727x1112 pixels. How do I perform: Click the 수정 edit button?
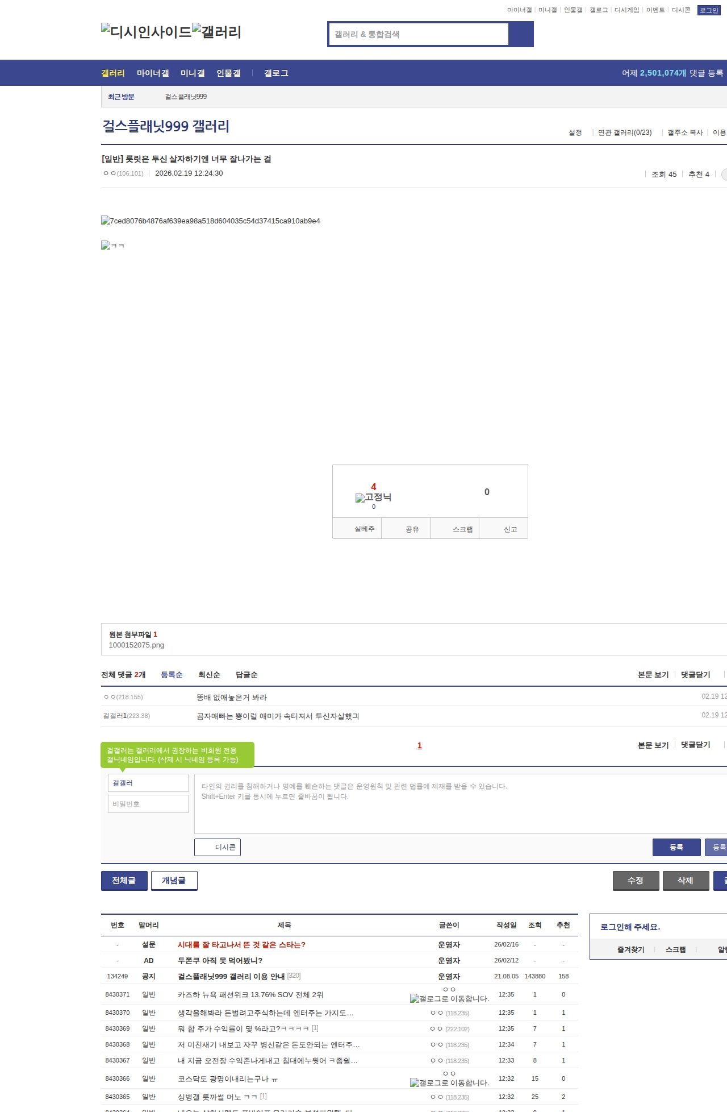click(636, 881)
